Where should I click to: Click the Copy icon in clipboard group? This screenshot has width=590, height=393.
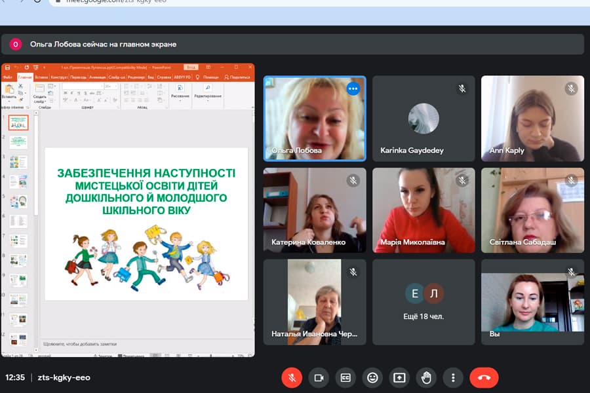[20, 93]
